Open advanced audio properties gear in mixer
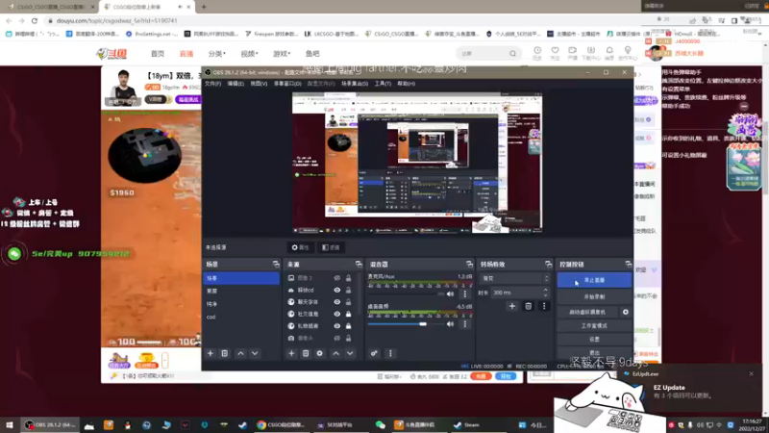769x433 pixels. pyautogui.click(x=374, y=353)
